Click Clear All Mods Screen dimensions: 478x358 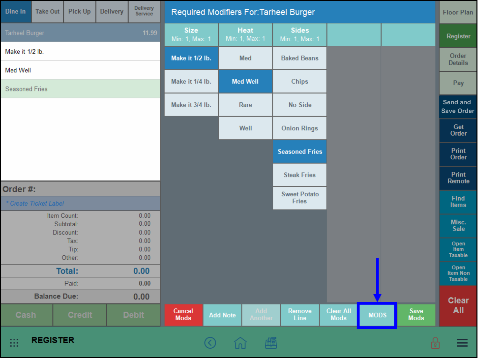[338, 315]
